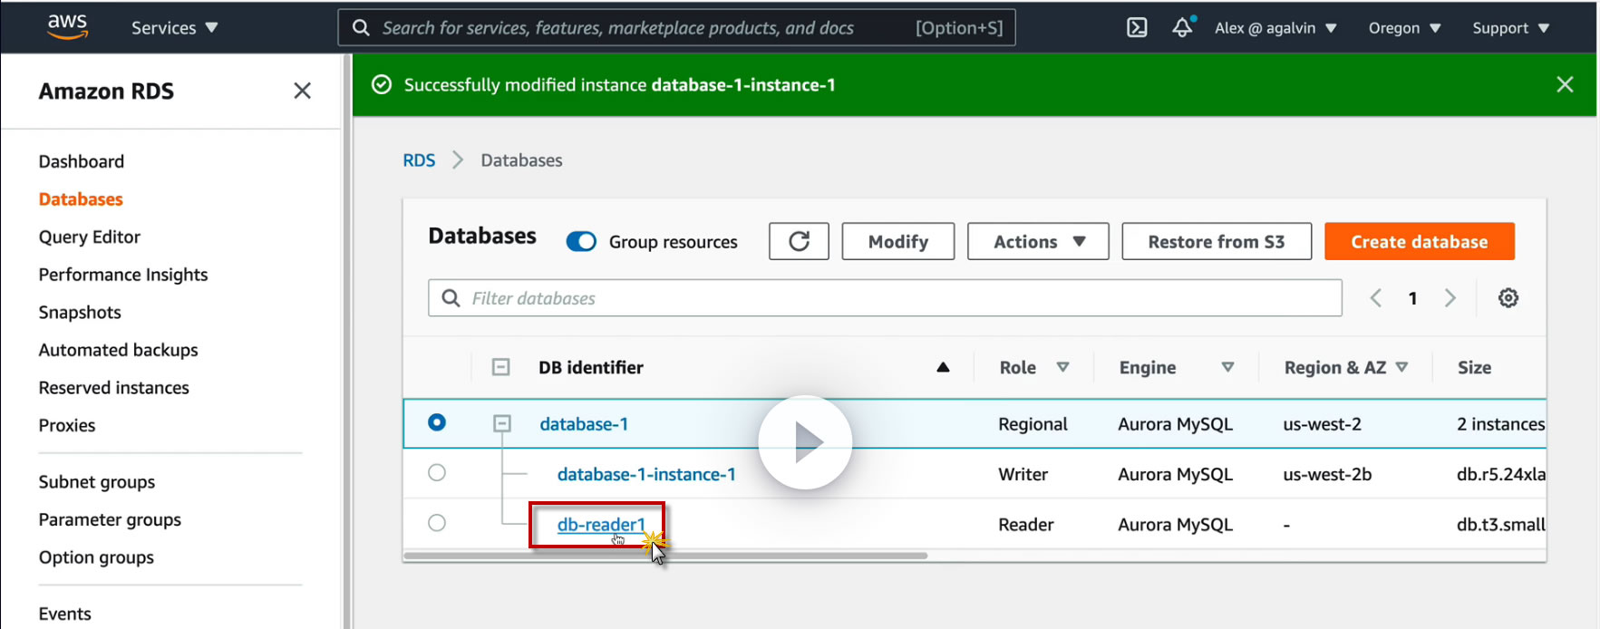Viewport: 1600px width, 629px height.
Task: Go to previous page of databases
Action: [x=1375, y=297]
